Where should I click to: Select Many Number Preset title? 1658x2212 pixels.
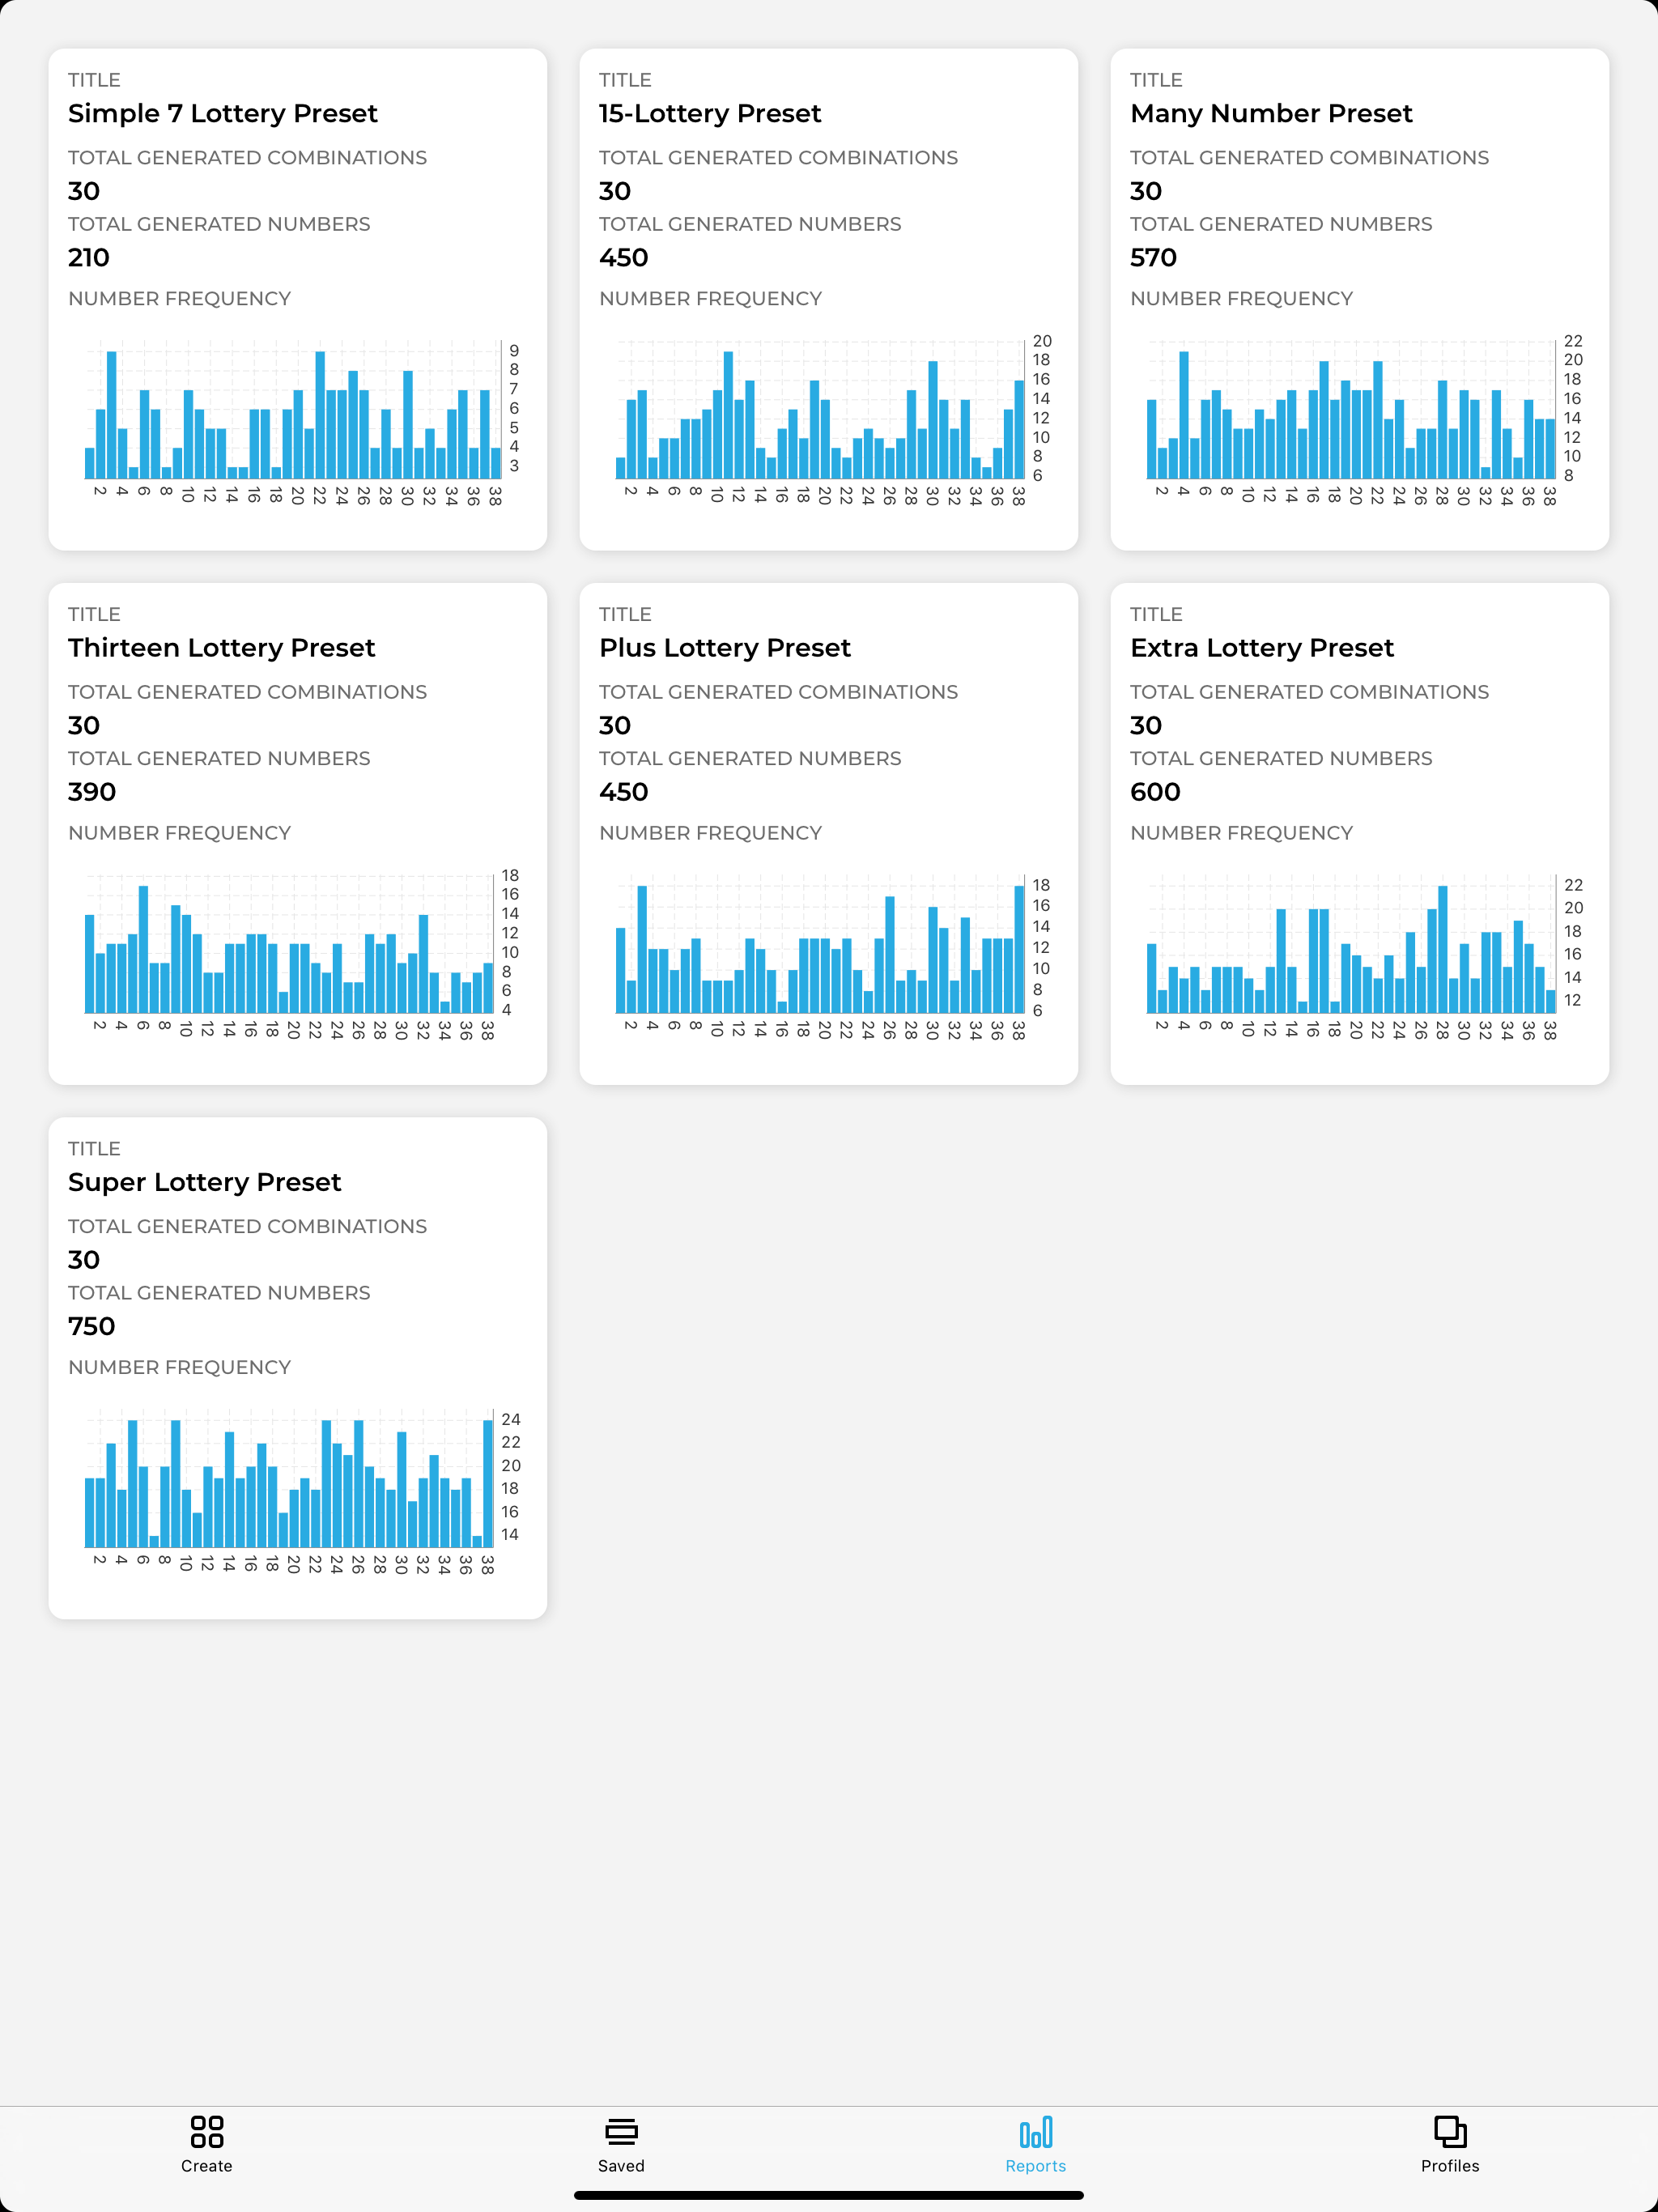pyautogui.click(x=1270, y=114)
